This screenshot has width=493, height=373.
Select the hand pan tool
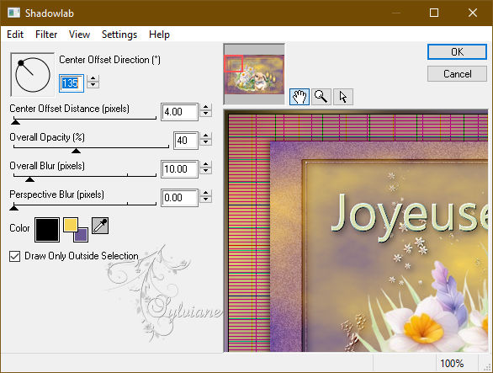tap(300, 97)
